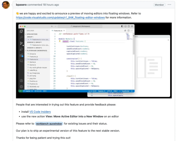Open Position.ts in the file tree
Viewport: 178px width, 141px height.
click(x=33, y=84)
